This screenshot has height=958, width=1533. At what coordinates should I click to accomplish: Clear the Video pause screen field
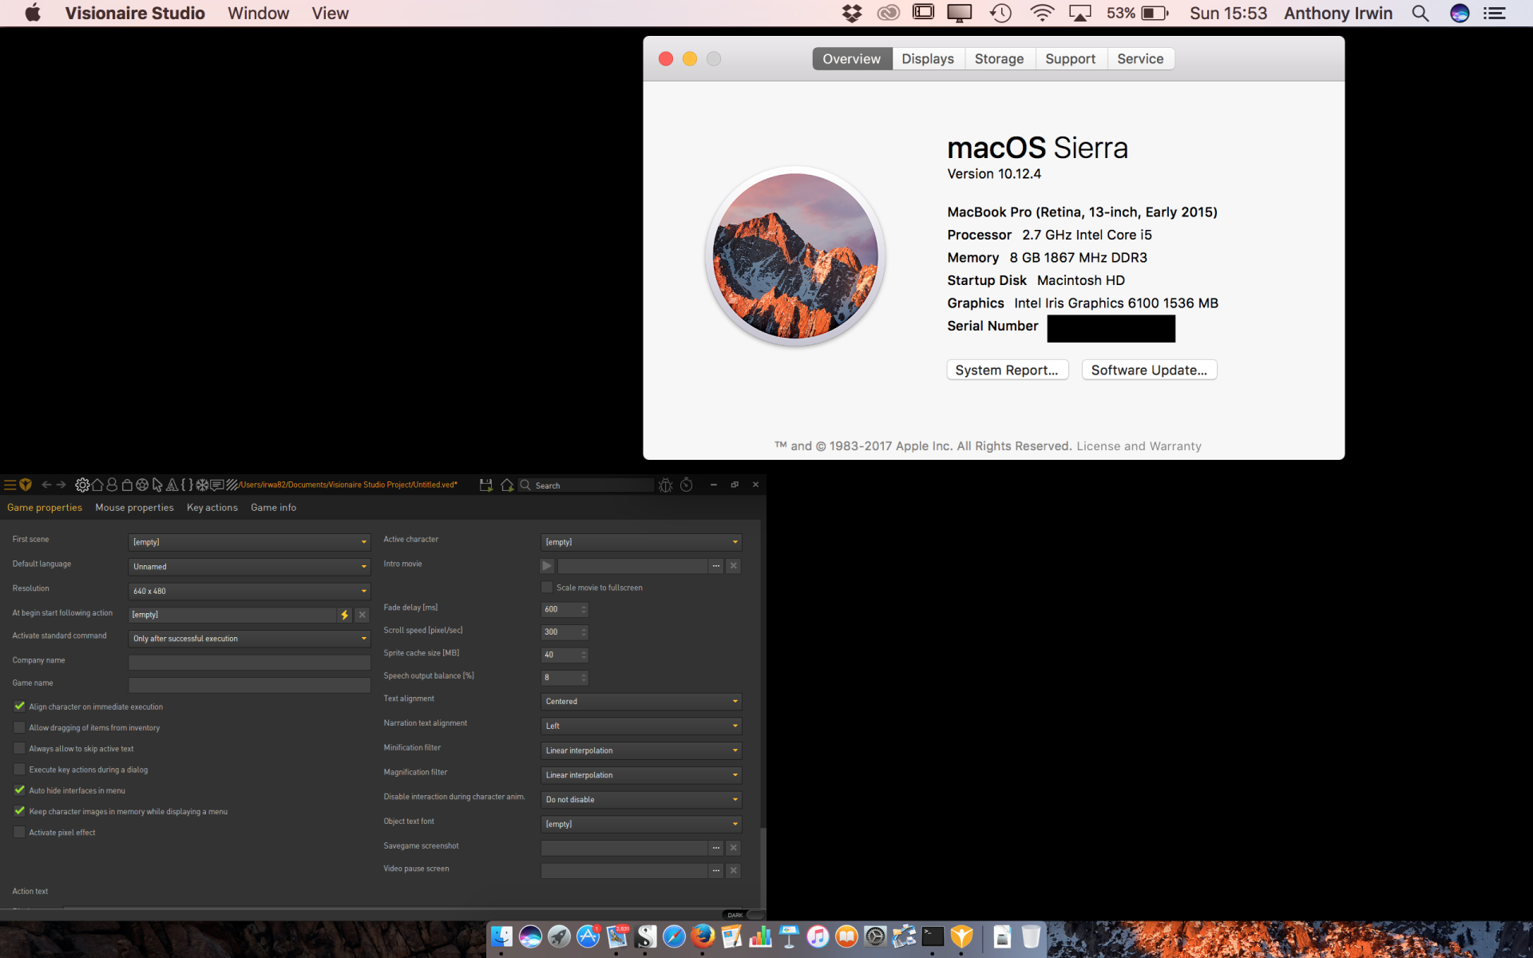pyautogui.click(x=734, y=870)
